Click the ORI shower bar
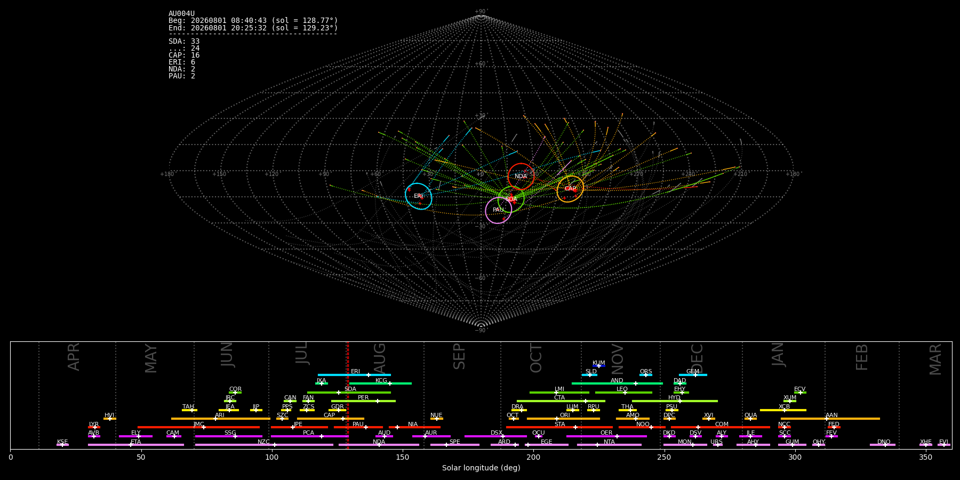The width and height of the screenshot is (960, 480). 563,419
